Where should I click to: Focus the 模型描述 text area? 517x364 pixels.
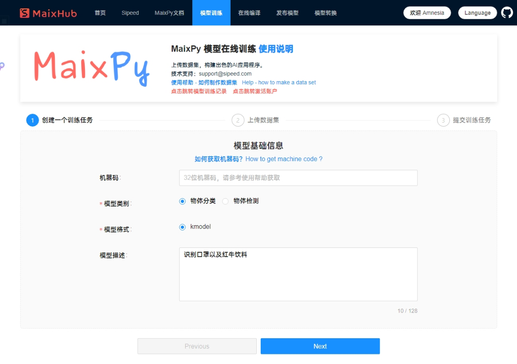(x=298, y=274)
